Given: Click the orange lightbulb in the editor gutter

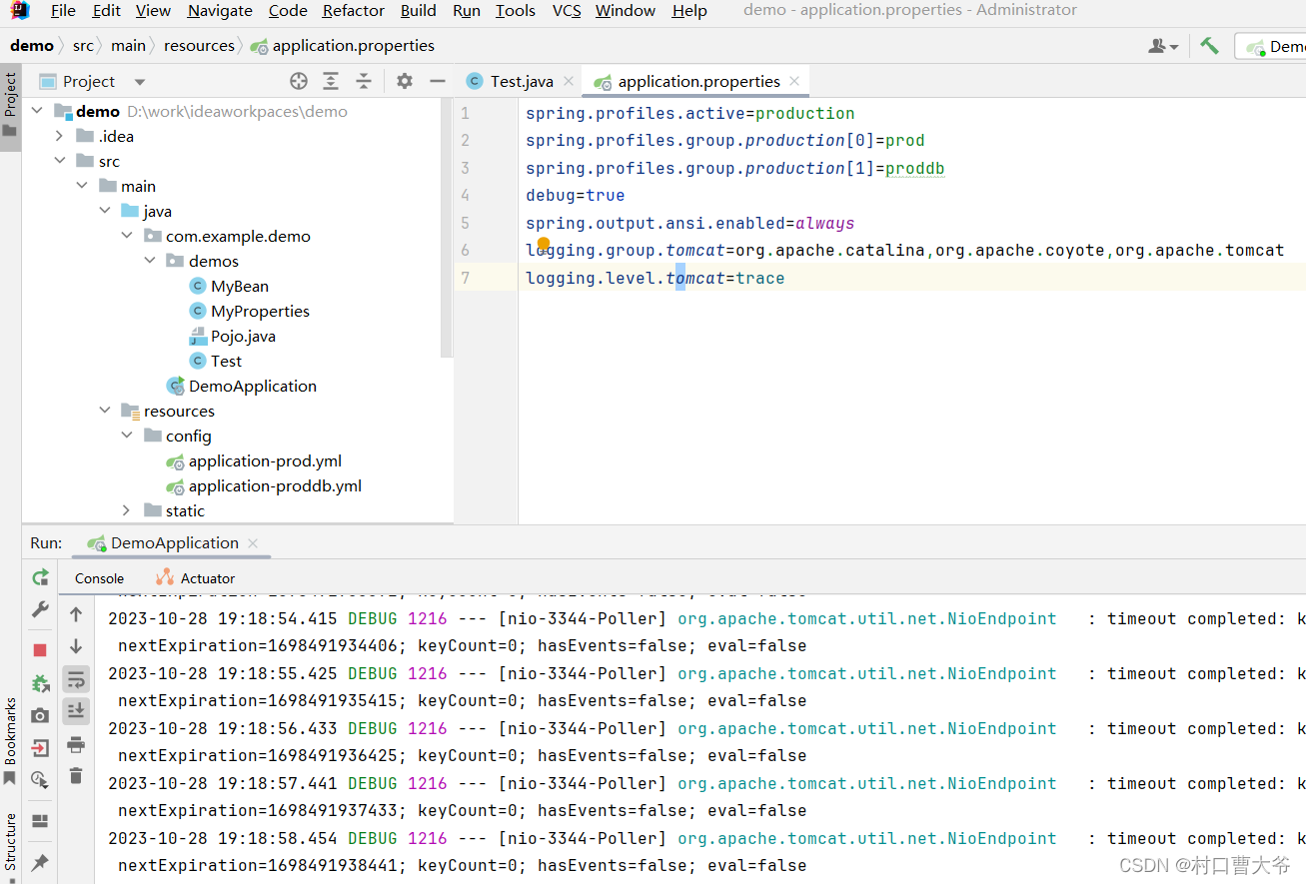Looking at the screenshot, I should (x=544, y=244).
